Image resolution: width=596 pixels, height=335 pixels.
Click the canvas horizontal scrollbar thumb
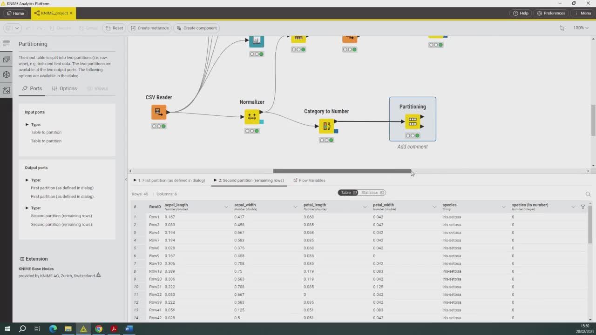pos(342,171)
